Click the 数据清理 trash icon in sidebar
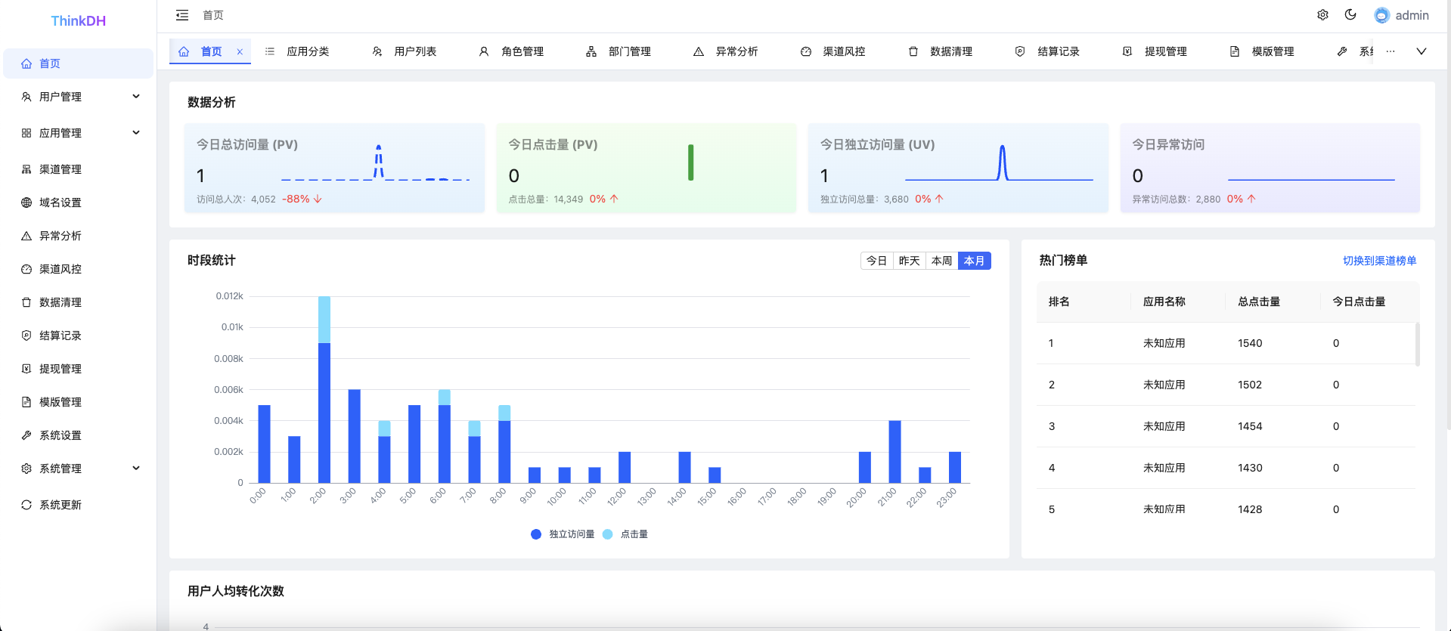 point(26,302)
